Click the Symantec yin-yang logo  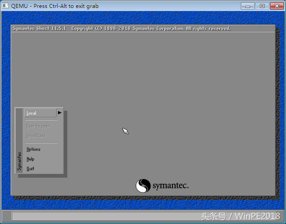pos(143,186)
